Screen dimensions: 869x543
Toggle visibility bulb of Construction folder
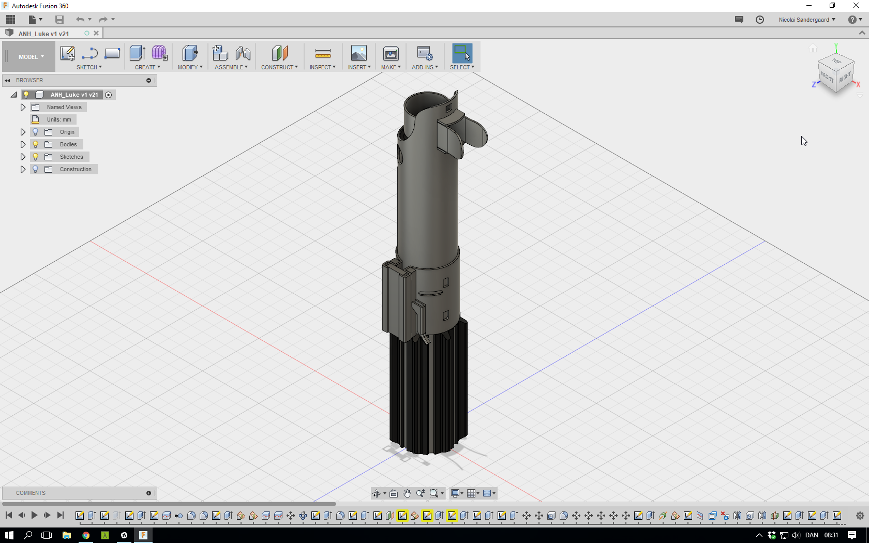pyautogui.click(x=36, y=169)
